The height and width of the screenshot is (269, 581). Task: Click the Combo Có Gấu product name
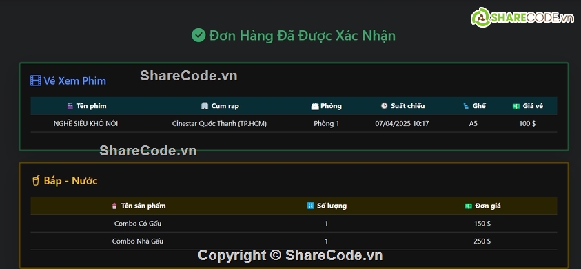138,224
